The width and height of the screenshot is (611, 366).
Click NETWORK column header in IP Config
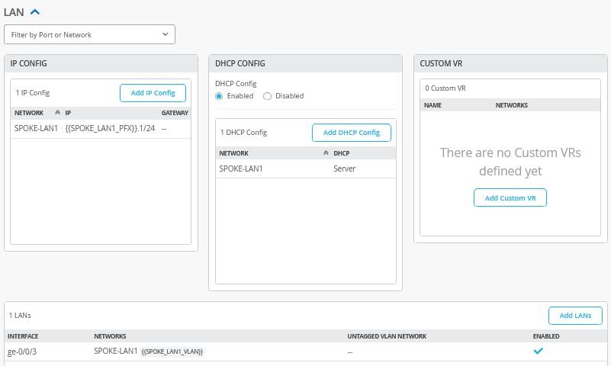coord(29,113)
